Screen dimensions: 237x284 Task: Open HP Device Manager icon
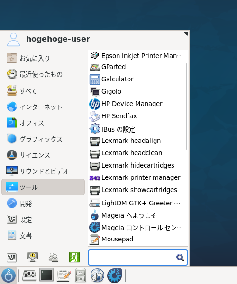click(x=94, y=104)
